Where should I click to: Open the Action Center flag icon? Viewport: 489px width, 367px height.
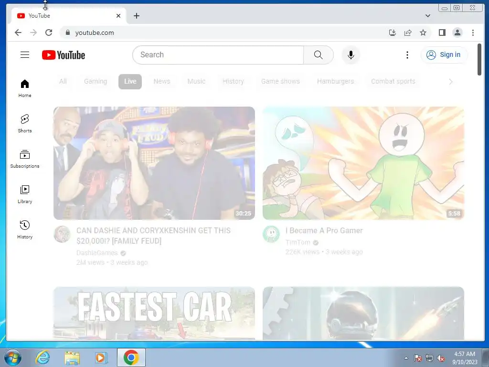pos(417,358)
